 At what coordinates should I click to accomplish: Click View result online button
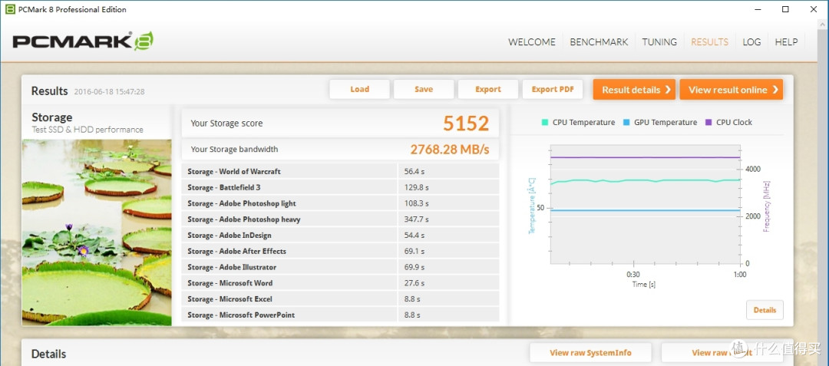[732, 89]
